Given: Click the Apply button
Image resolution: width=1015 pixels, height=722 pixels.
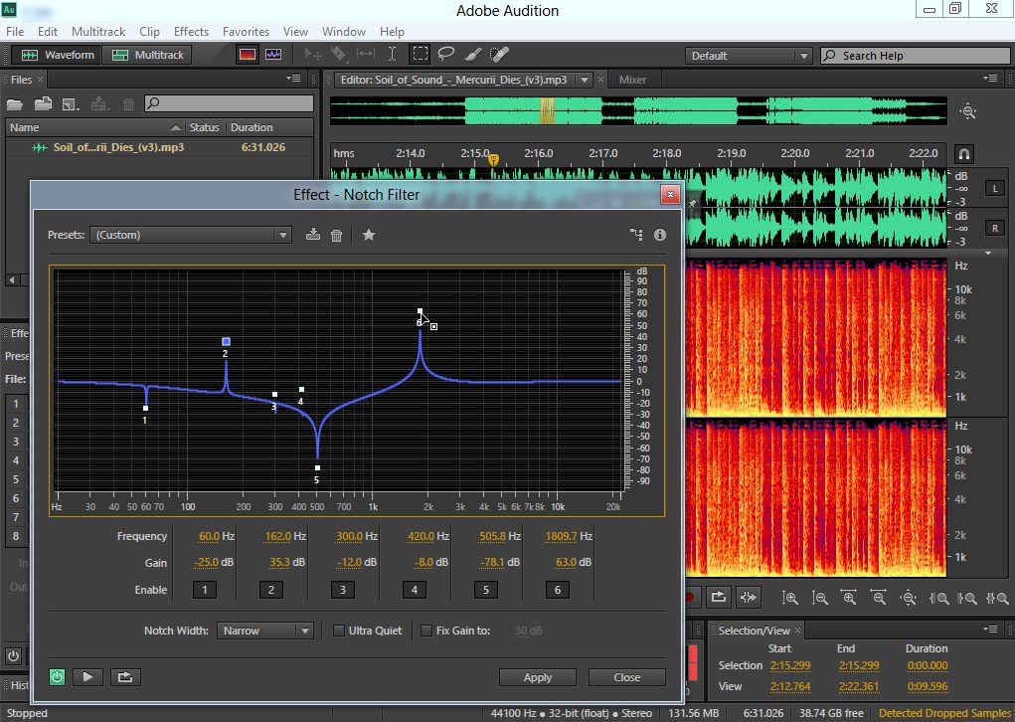Looking at the screenshot, I should point(537,677).
